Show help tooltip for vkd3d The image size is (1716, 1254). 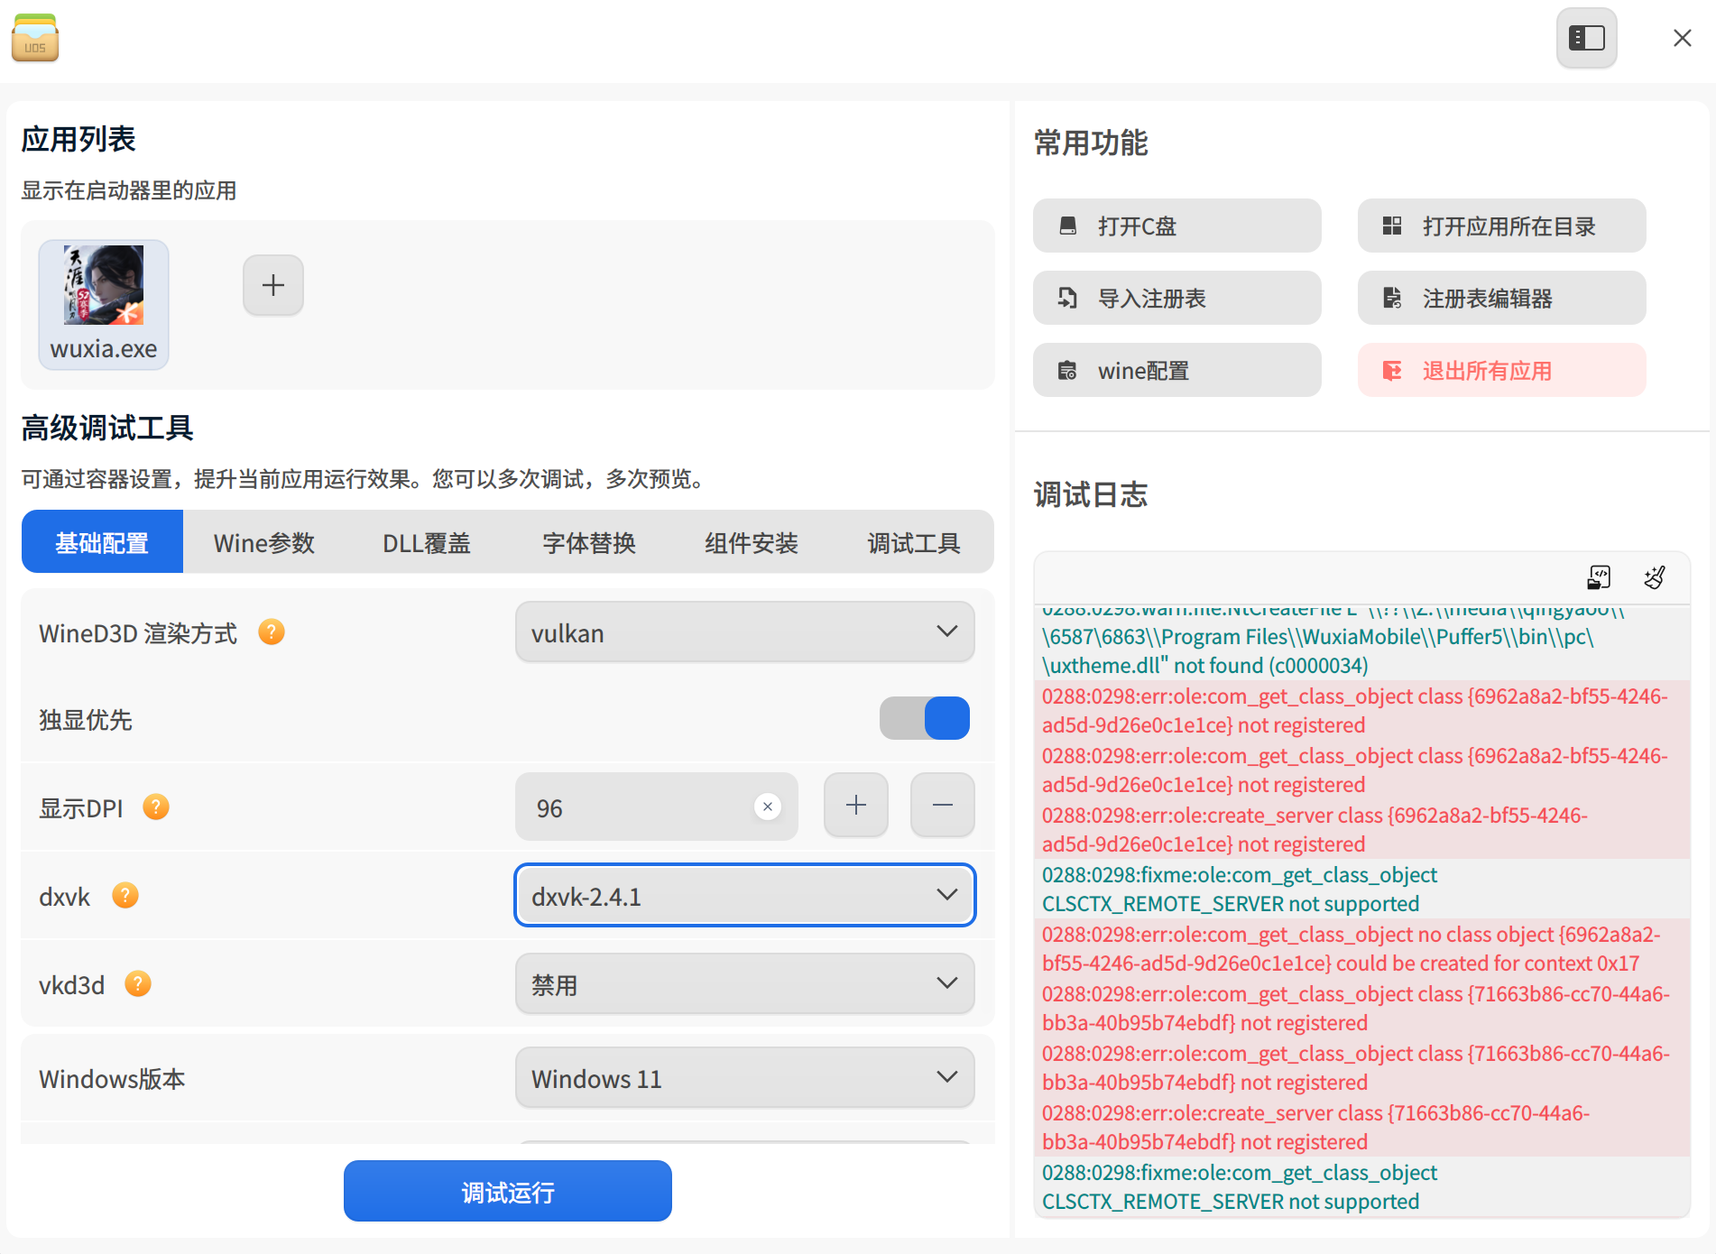(138, 983)
